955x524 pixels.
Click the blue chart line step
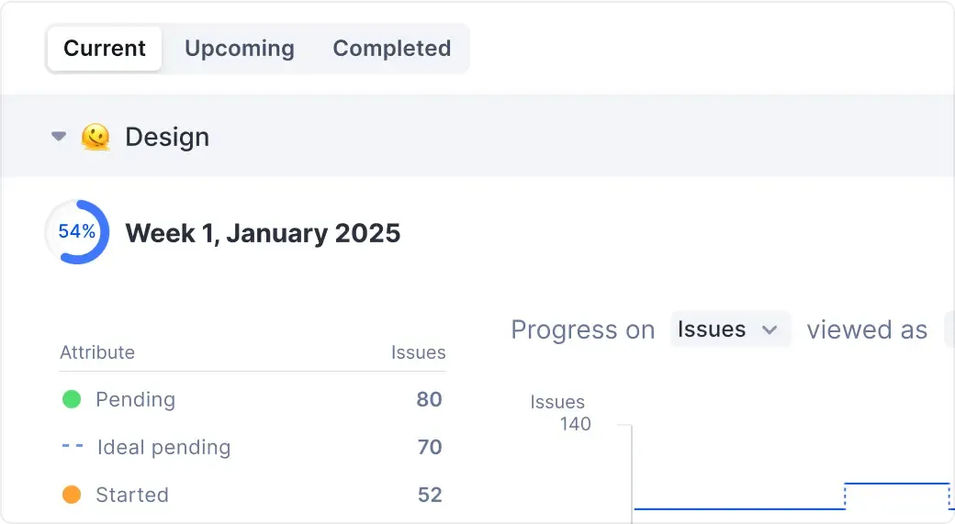pos(845,496)
